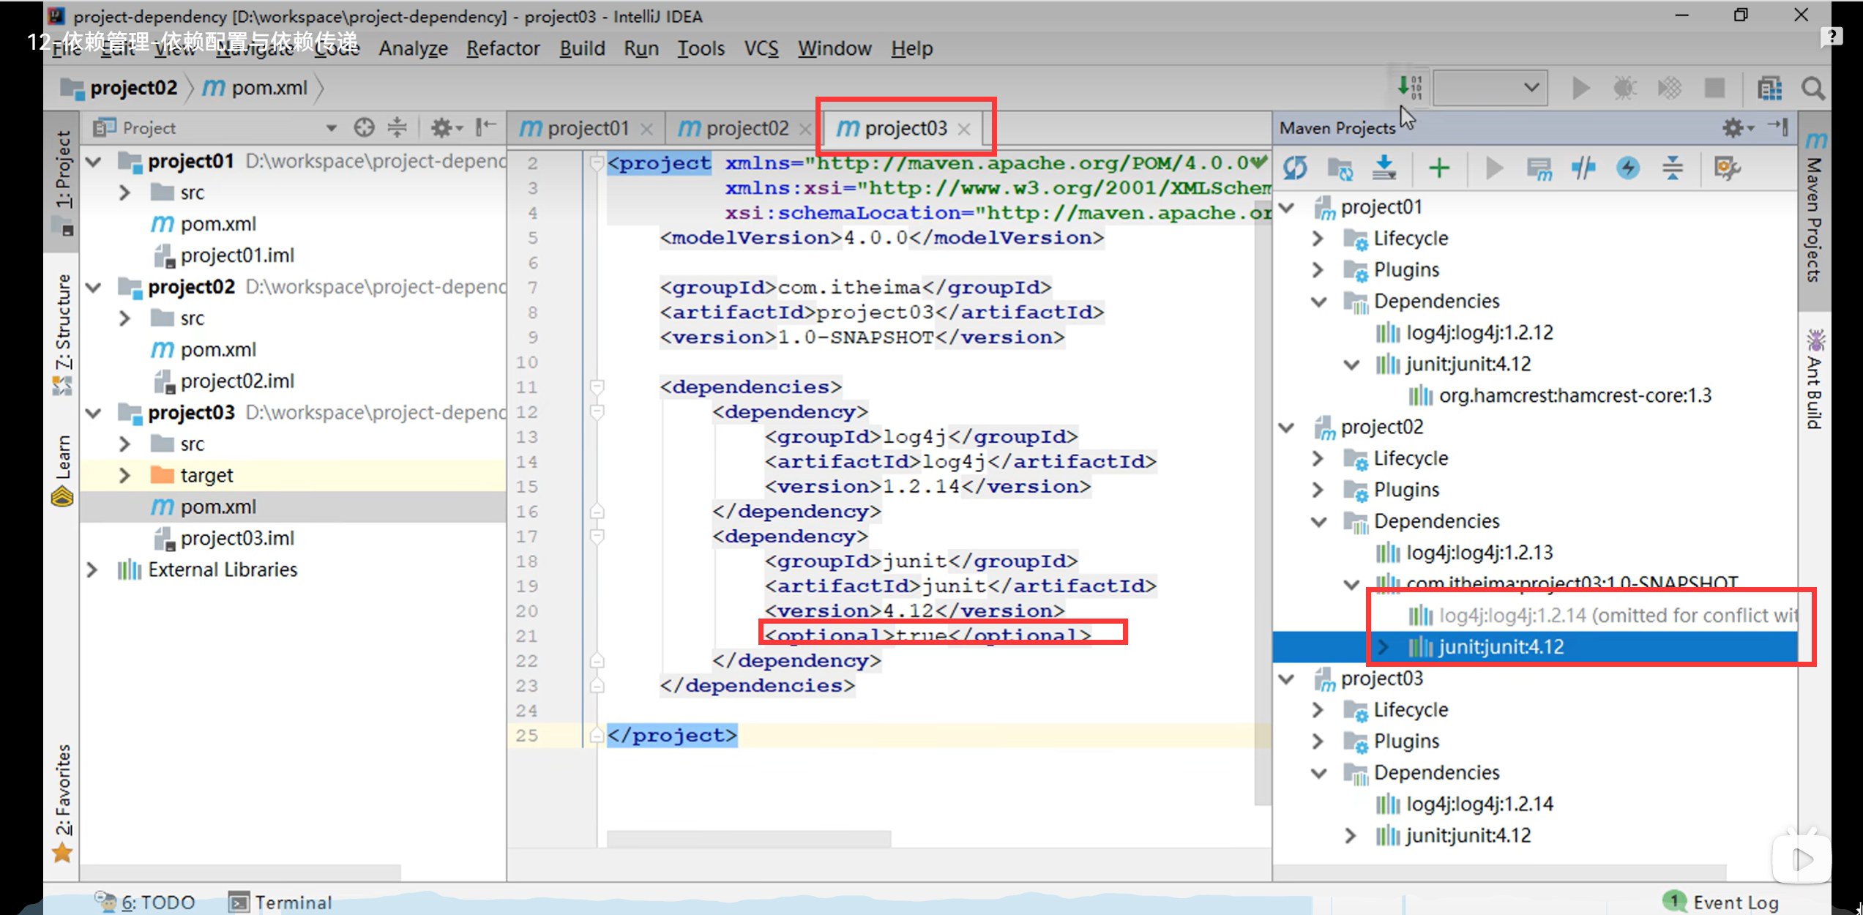Click Download Sources and Documentation icon
The height and width of the screenshot is (915, 1863).
click(x=1384, y=168)
